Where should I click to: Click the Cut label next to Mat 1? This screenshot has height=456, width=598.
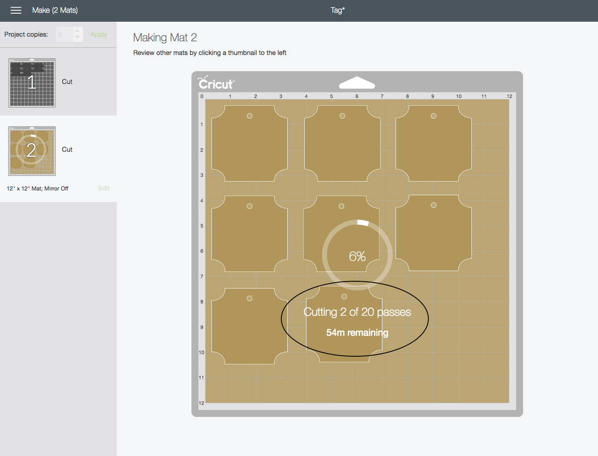coord(67,82)
